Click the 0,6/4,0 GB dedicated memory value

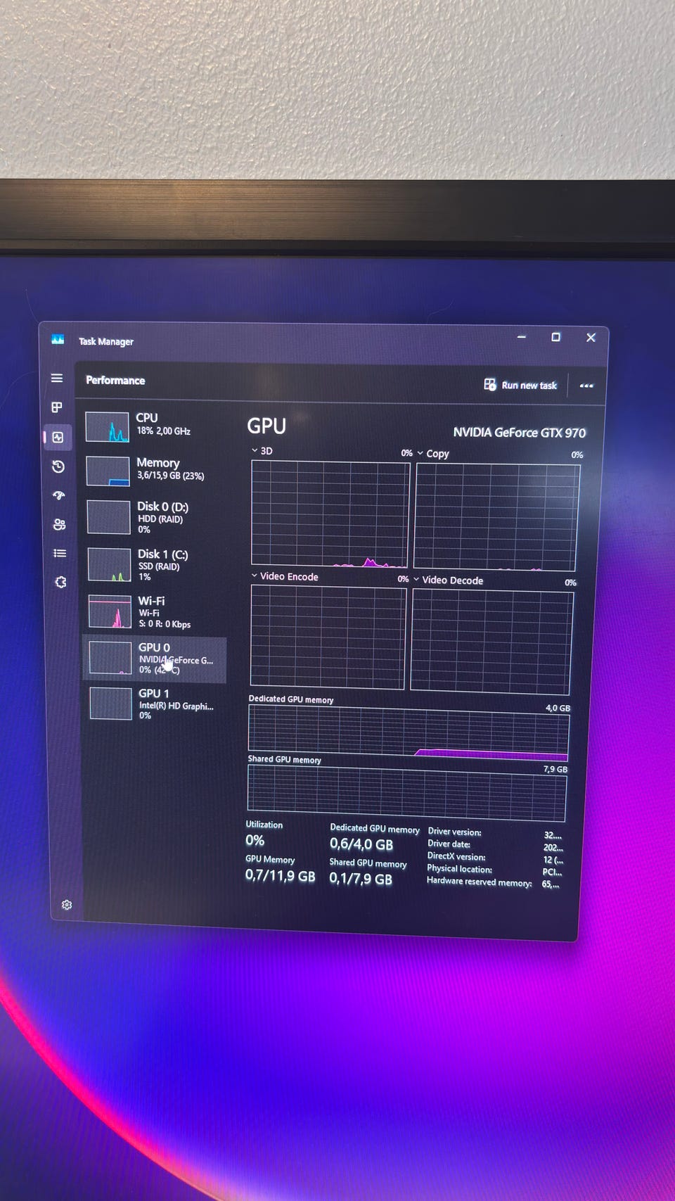pyautogui.click(x=361, y=844)
